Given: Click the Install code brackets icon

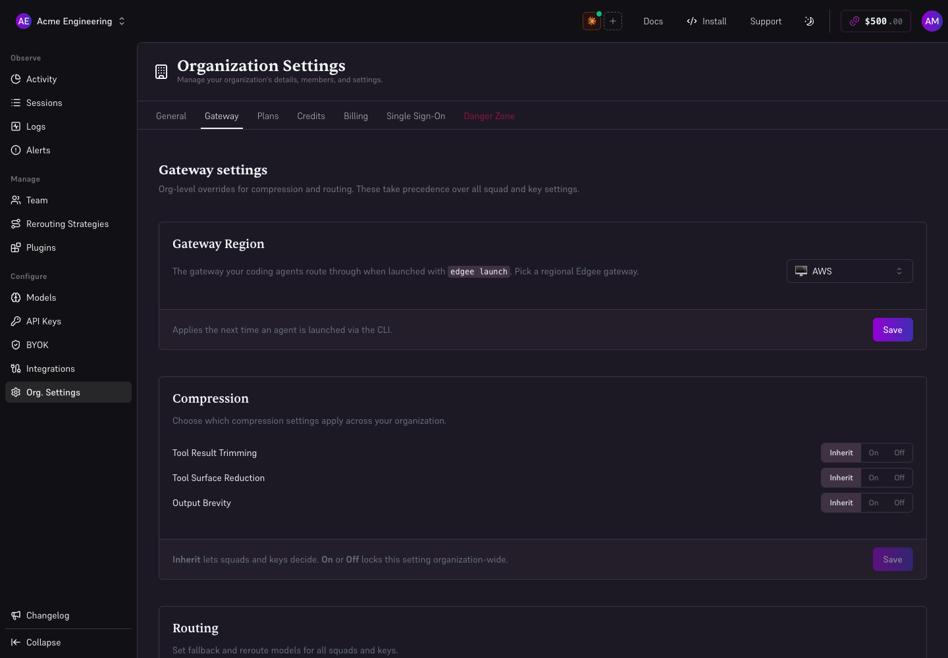Looking at the screenshot, I should [x=692, y=21].
